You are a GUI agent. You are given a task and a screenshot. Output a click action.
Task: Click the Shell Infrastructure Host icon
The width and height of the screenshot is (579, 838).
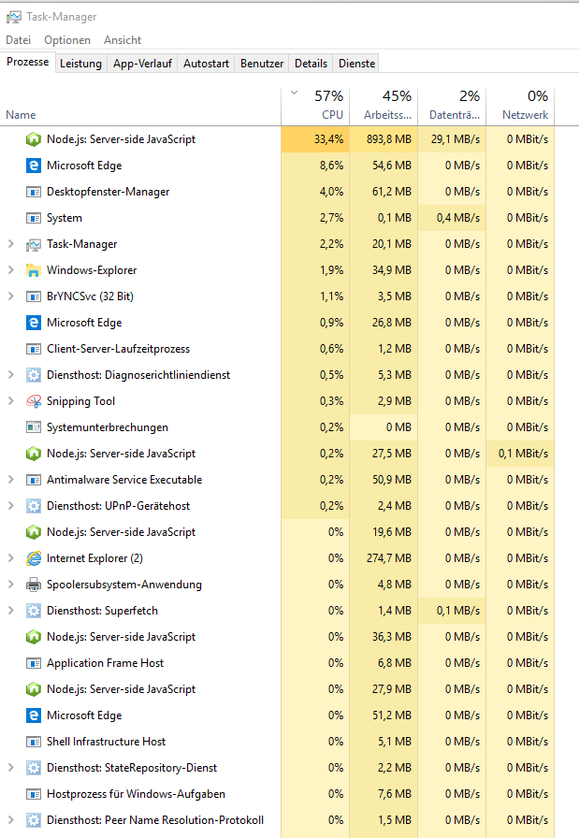click(x=33, y=742)
